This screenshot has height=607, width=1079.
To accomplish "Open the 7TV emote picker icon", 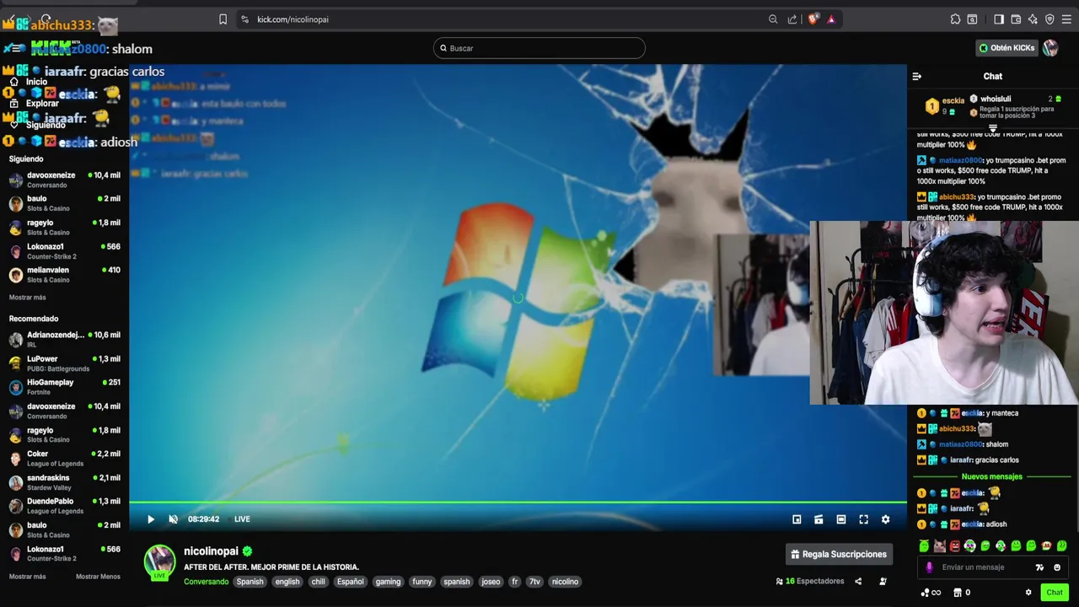I will tap(1039, 567).
